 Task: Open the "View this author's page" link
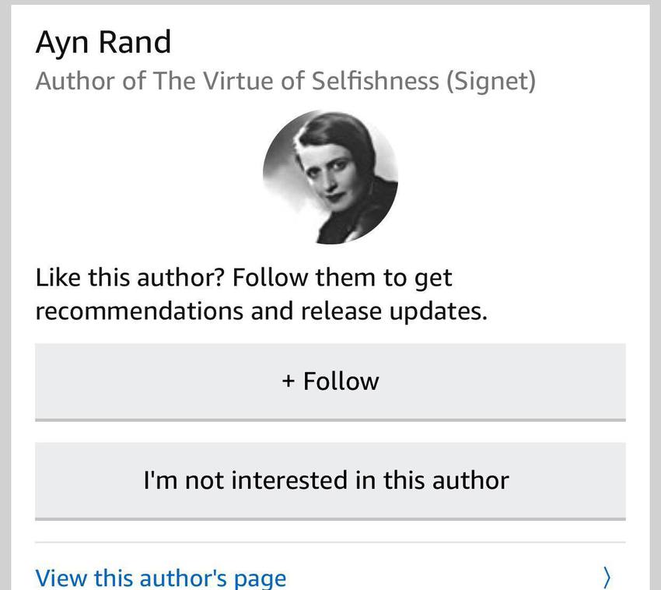coord(161,578)
